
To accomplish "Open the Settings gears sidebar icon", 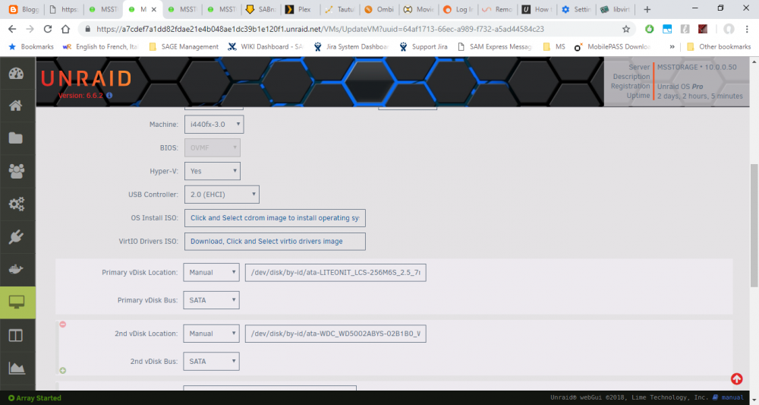I will coord(16,204).
